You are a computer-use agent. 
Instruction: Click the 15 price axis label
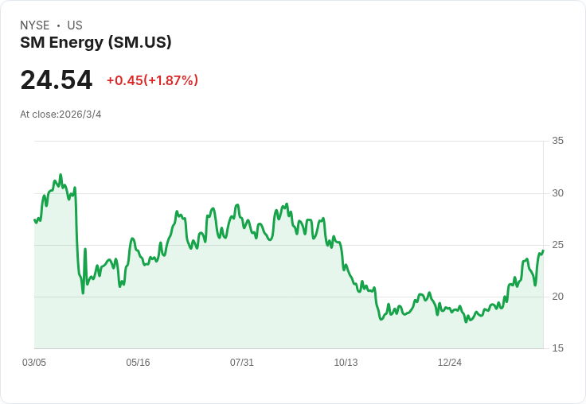point(558,348)
